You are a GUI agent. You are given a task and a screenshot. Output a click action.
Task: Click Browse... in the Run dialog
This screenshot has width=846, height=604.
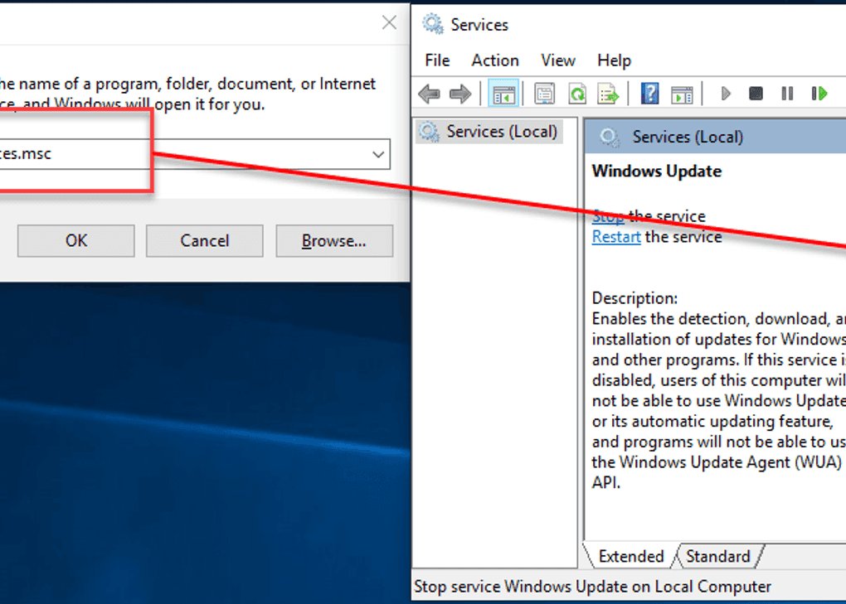334,241
